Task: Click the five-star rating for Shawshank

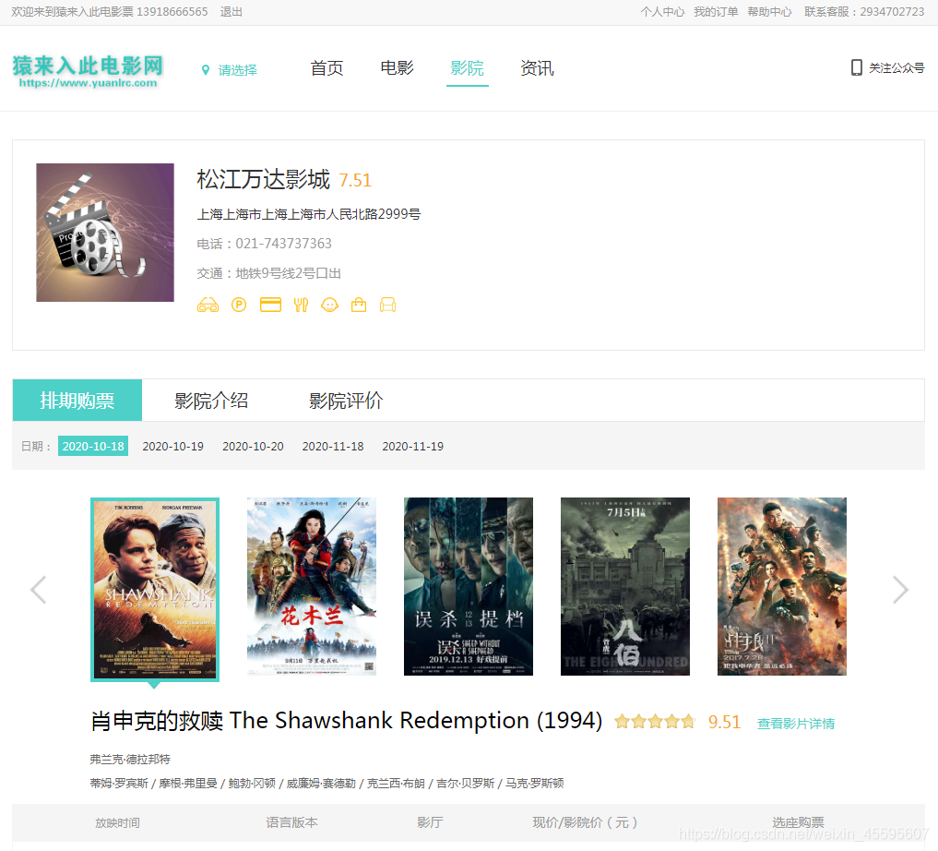Action: [x=655, y=722]
